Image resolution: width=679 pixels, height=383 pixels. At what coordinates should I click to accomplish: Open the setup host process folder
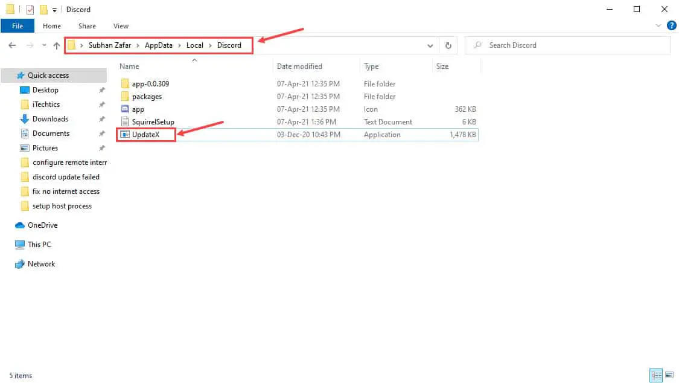(x=62, y=206)
